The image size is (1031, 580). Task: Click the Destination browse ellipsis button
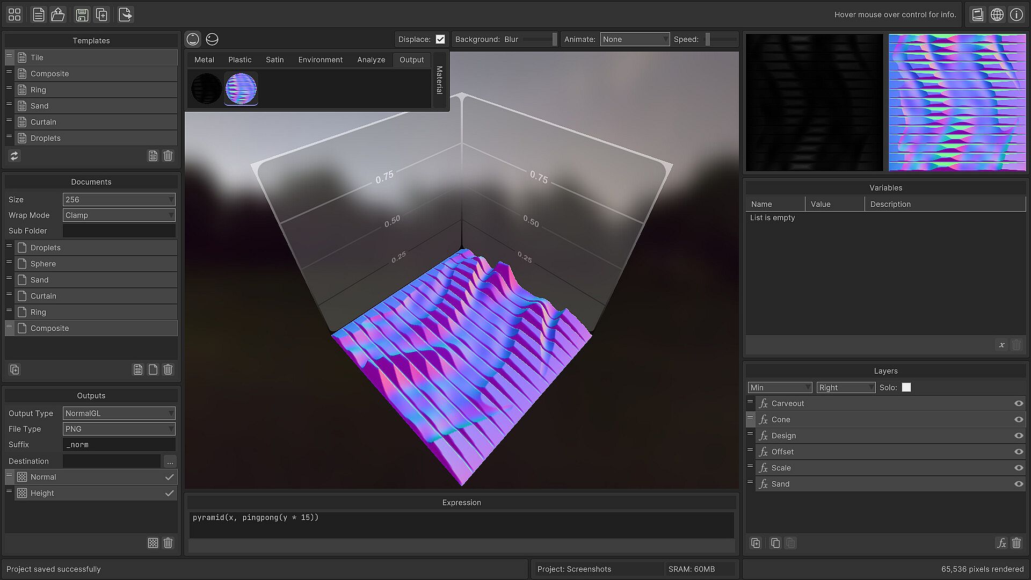pos(170,461)
